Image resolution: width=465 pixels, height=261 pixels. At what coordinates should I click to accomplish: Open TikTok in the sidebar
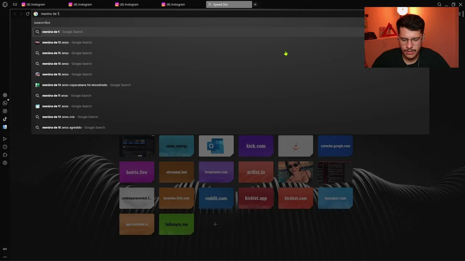coord(5,119)
